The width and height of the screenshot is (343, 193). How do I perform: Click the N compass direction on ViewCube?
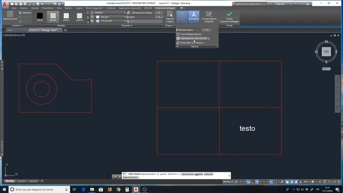point(326,41)
